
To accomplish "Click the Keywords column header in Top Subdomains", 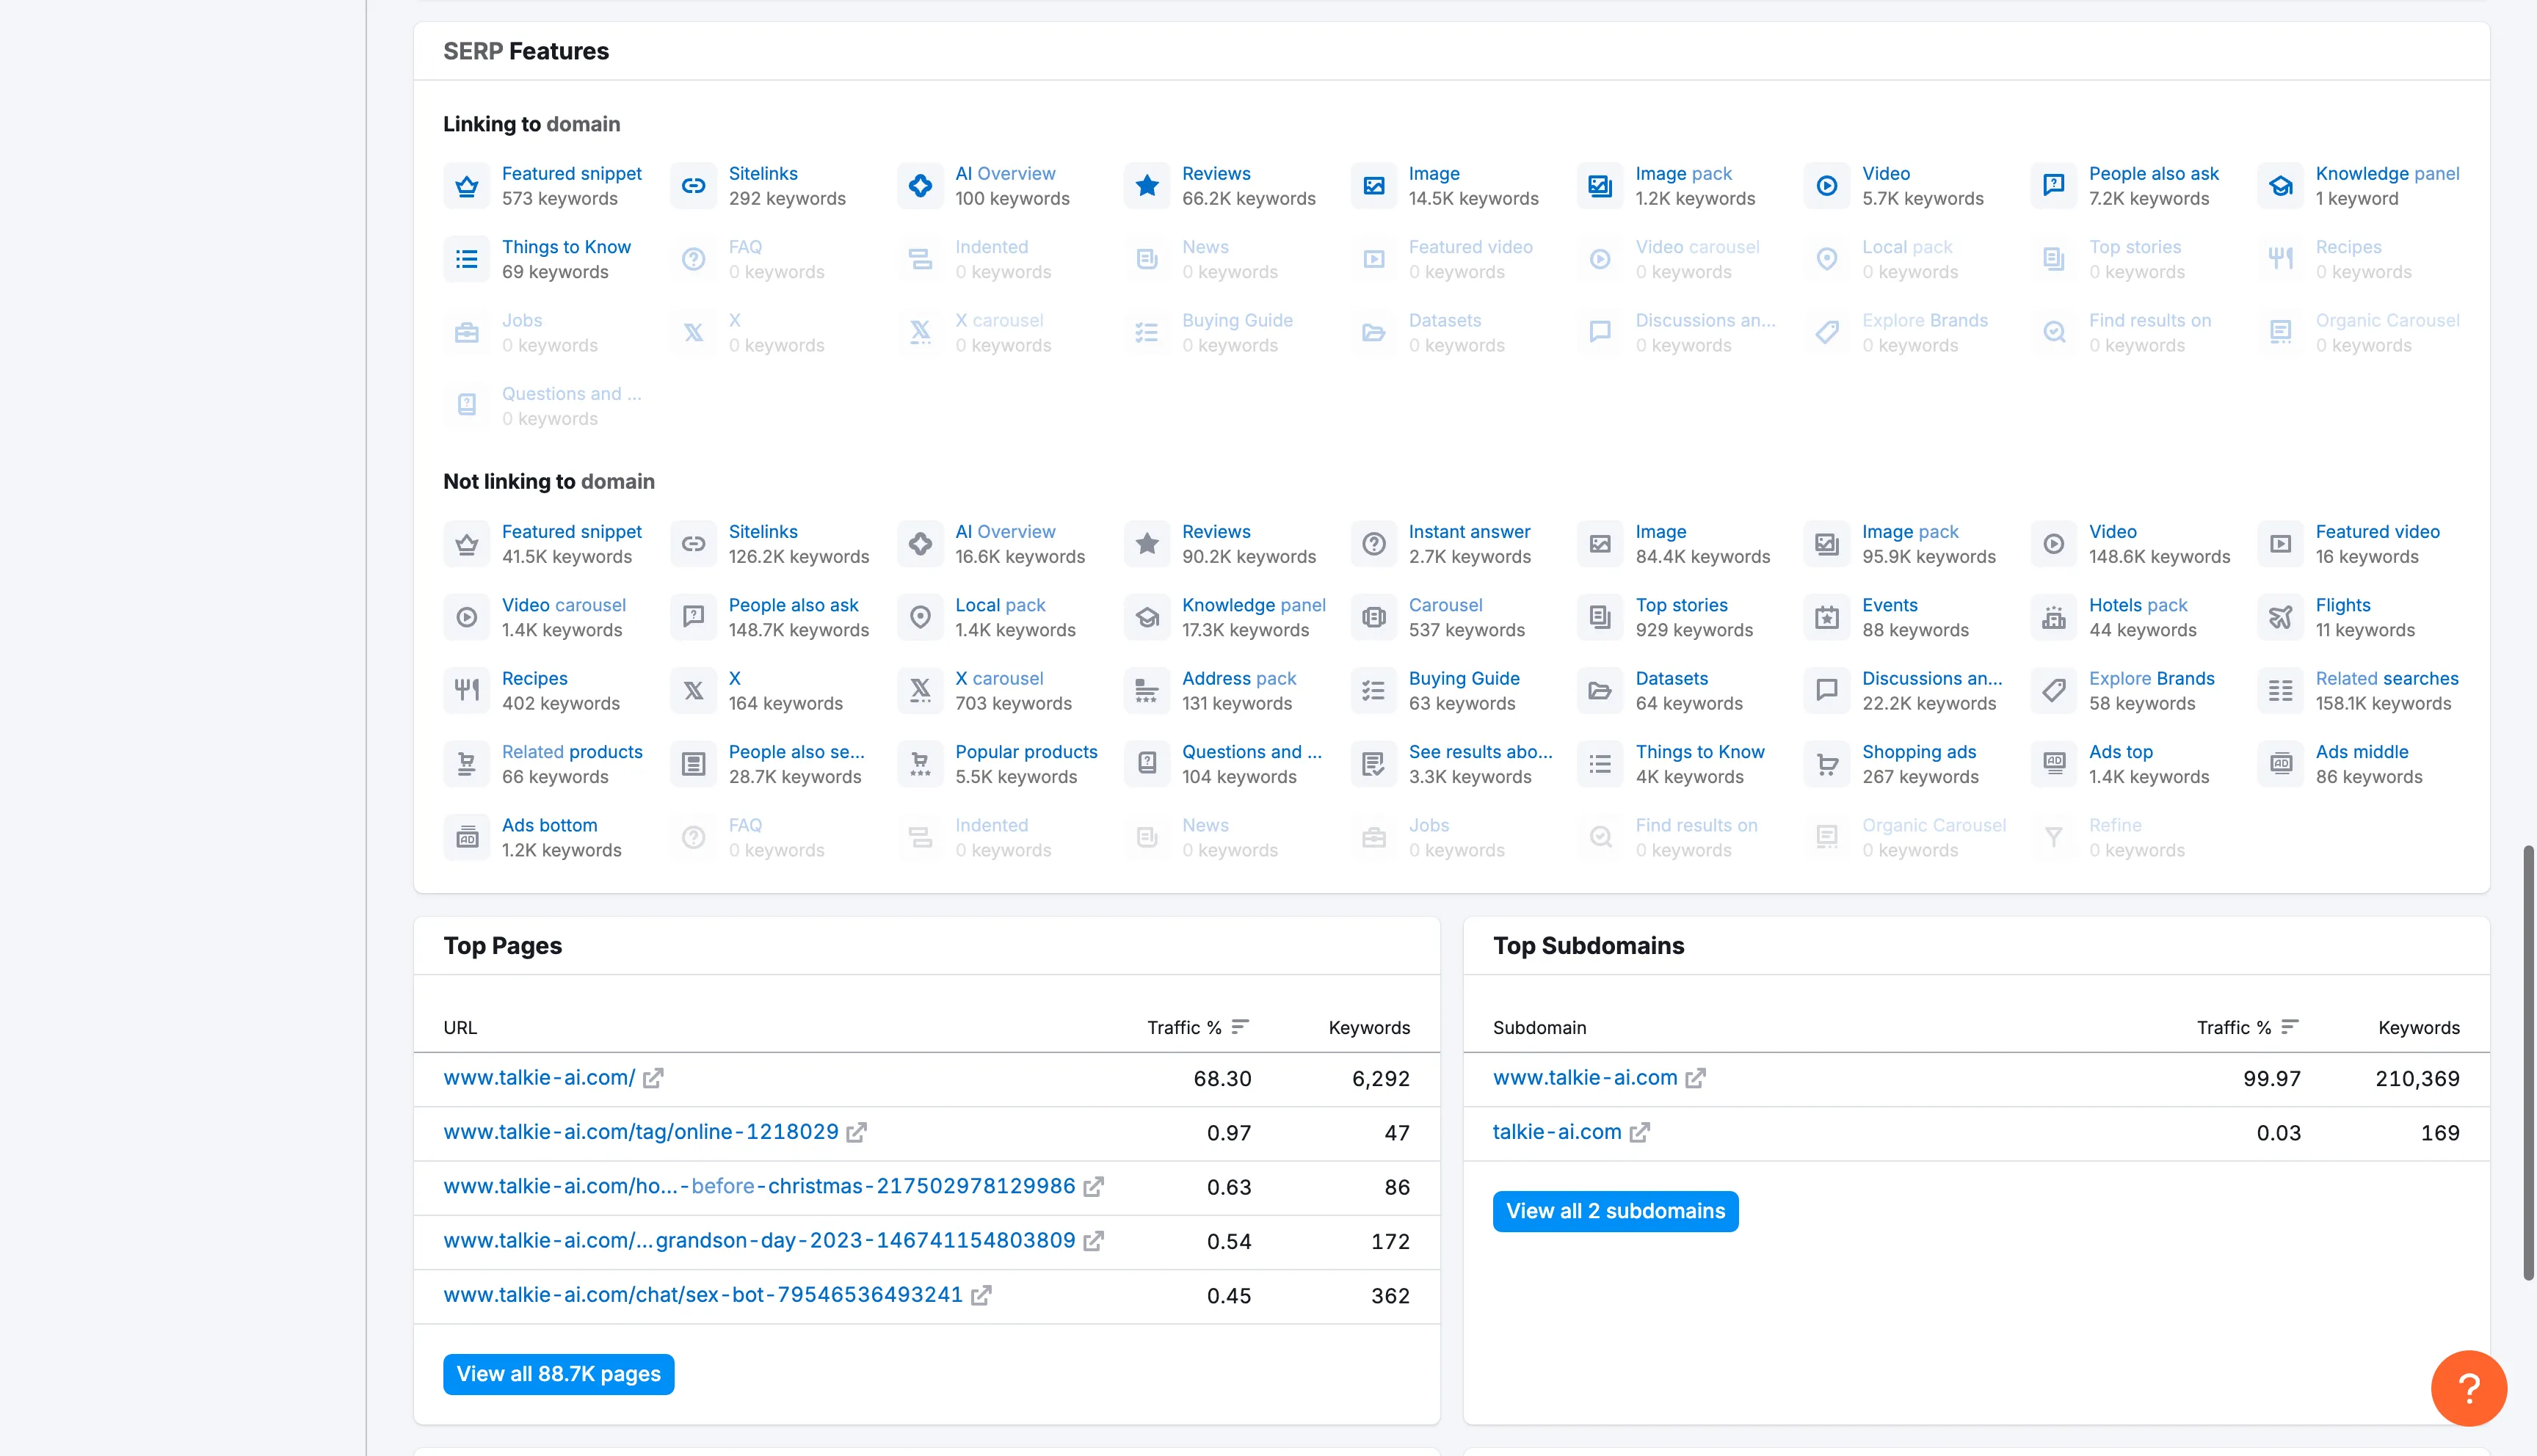I will pyautogui.click(x=2419, y=1027).
